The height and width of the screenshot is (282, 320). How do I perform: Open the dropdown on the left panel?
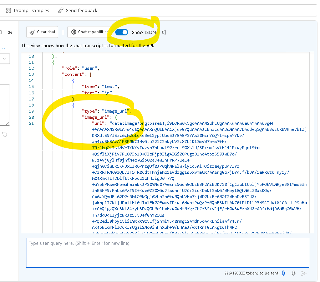click(5, 59)
